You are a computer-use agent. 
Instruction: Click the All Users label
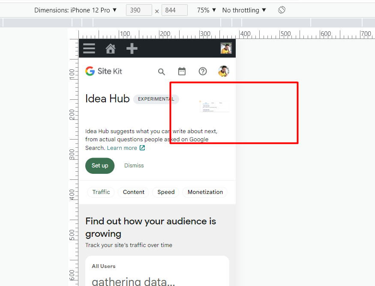pos(104,266)
